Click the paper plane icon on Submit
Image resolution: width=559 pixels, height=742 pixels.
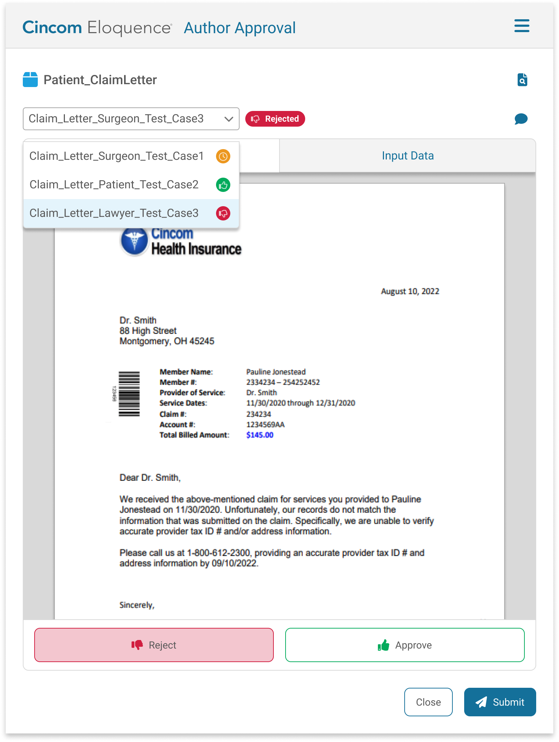(481, 702)
